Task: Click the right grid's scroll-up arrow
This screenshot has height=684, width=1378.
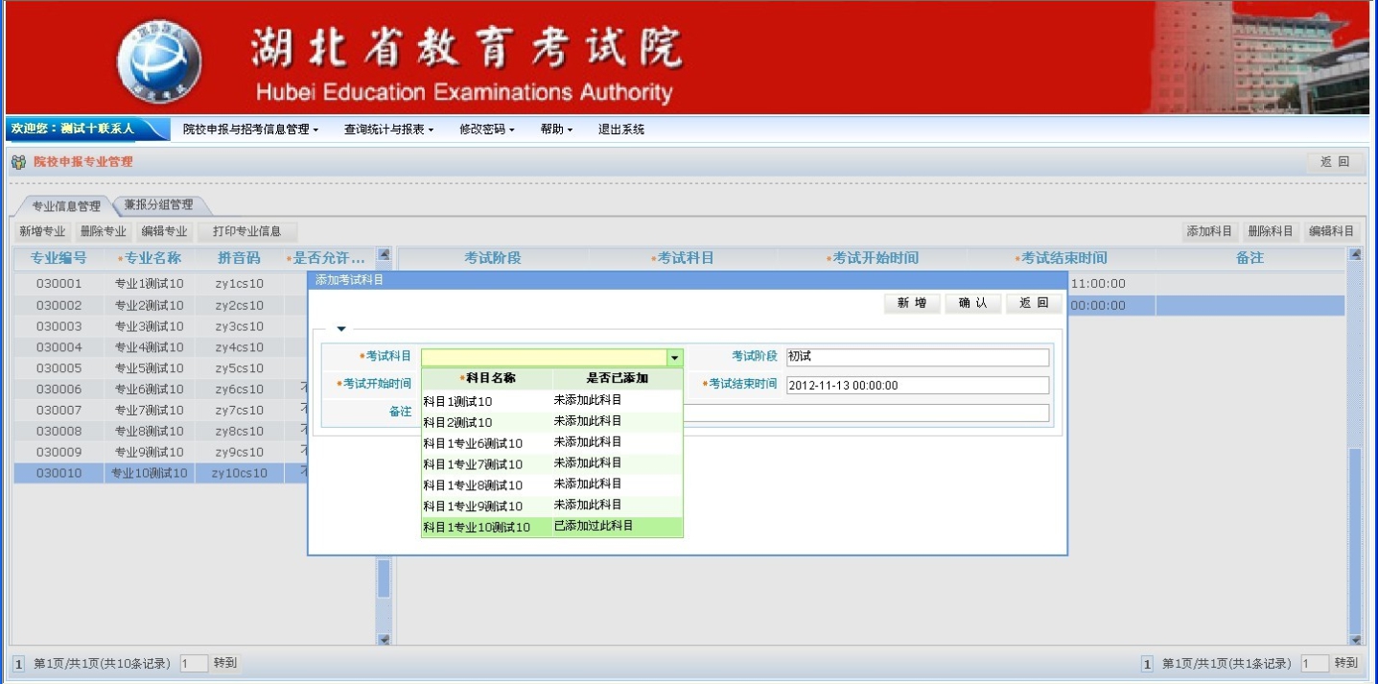Action: [1355, 255]
